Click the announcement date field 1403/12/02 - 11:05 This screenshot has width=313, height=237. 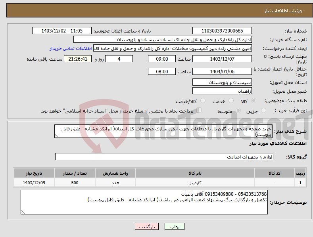click(x=62, y=31)
